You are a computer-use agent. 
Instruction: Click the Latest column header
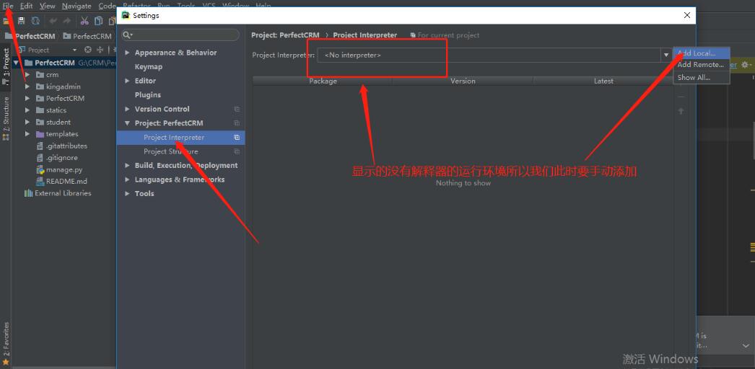tap(603, 81)
